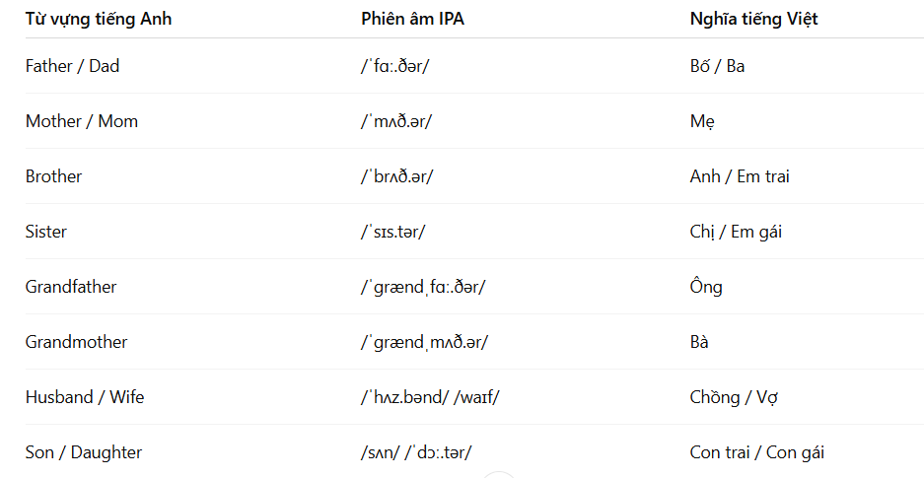Select the meaning 'Chồng / Vợ'

pos(735,397)
